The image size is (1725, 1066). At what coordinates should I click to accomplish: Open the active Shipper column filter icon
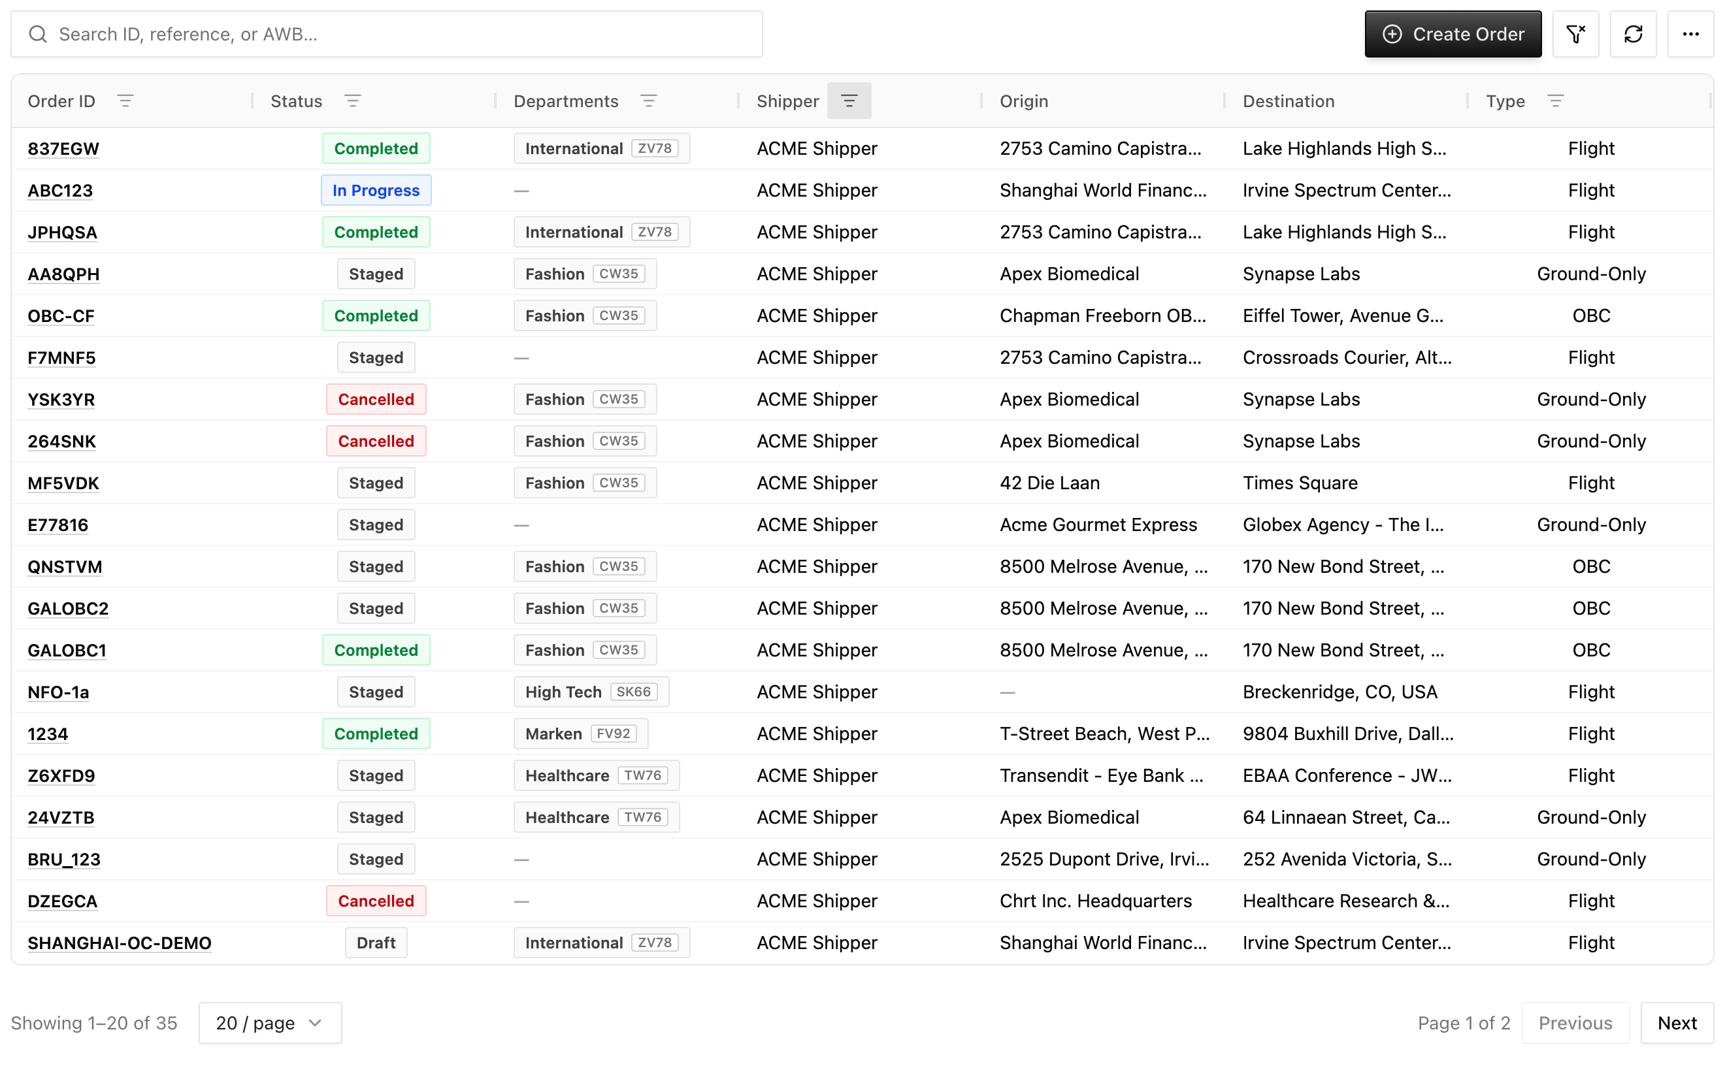click(x=849, y=101)
